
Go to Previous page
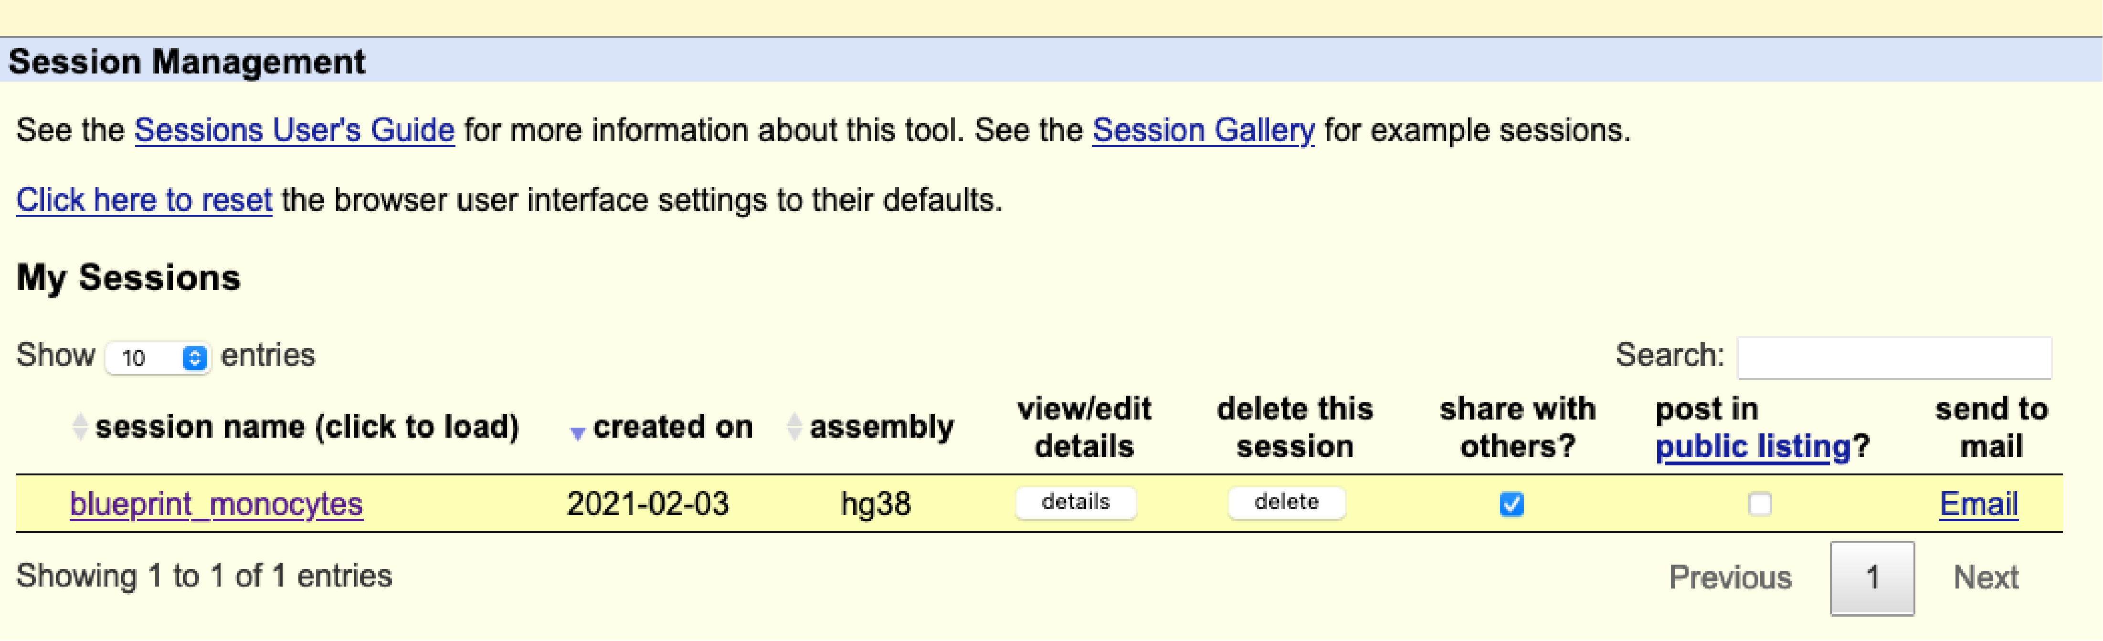(1730, 578)
